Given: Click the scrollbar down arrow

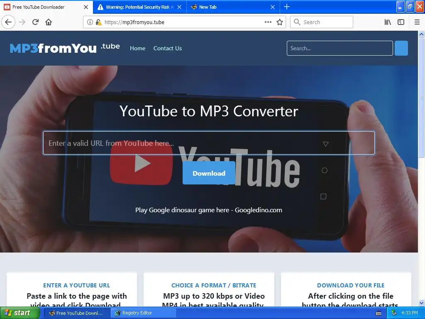Looking at the screenshot, I should click(x=422, y=303).
